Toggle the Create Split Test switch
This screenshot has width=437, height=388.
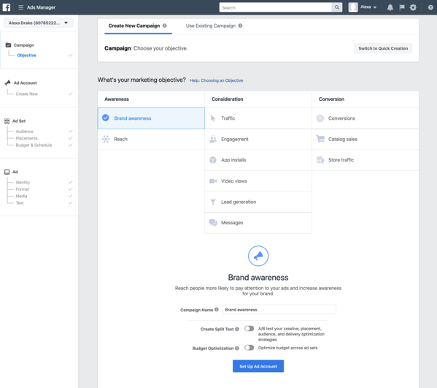point(250,329)
